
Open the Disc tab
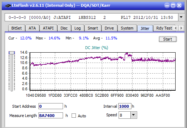coord(64,28)
